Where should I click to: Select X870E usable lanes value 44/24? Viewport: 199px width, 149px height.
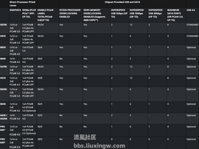40,25
